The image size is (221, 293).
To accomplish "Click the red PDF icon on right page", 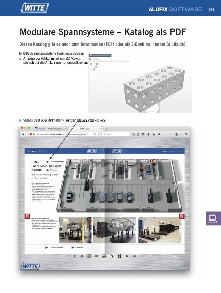I will pos(182,216).
